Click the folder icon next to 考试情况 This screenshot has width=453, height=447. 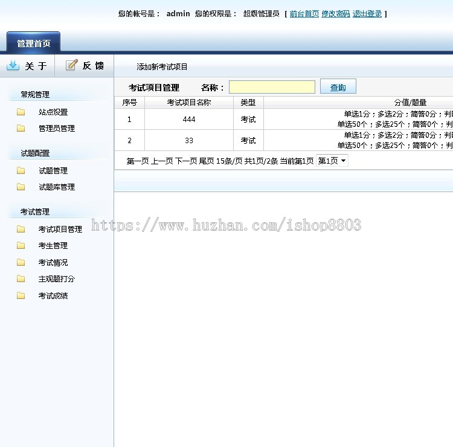pos(21,262)
